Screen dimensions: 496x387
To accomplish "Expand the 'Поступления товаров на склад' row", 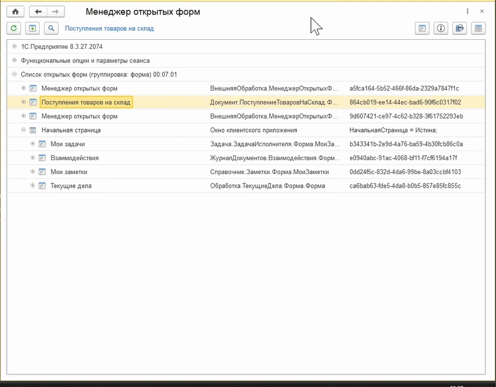I will tap(23, 102).
